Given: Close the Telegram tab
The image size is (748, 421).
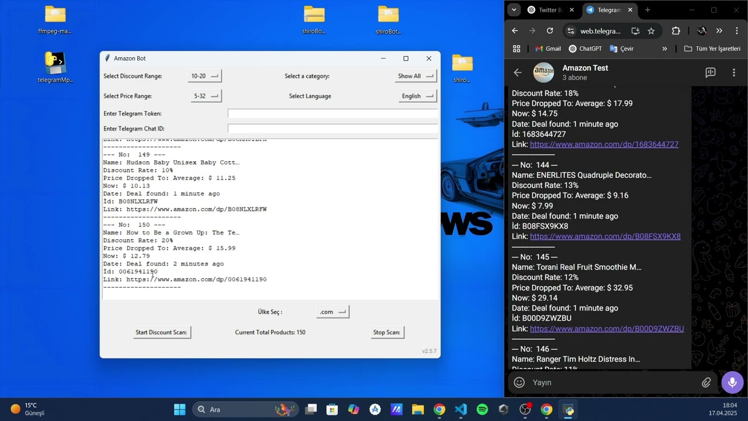Looking at the screenshot, I should [x=631, y=10].
